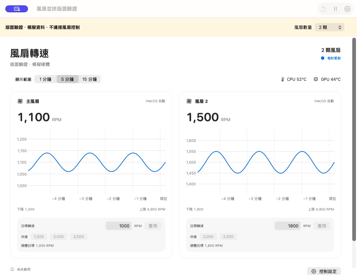The image size is (357, 275).
Task: Click the blue 每秒更新 status dot
Action: 323,58
